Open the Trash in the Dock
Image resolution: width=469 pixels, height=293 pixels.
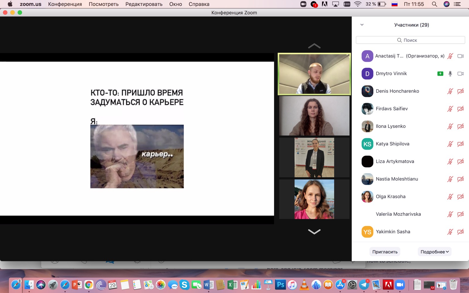tap(453, 285)
